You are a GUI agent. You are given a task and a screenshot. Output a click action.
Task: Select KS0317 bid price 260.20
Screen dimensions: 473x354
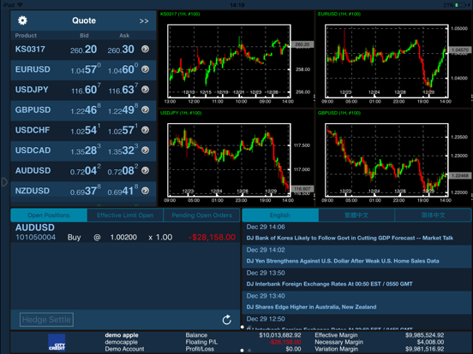click(x=84, y=50)
